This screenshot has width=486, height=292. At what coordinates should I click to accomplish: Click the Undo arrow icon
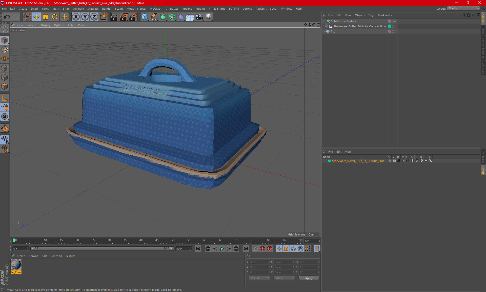7,17
